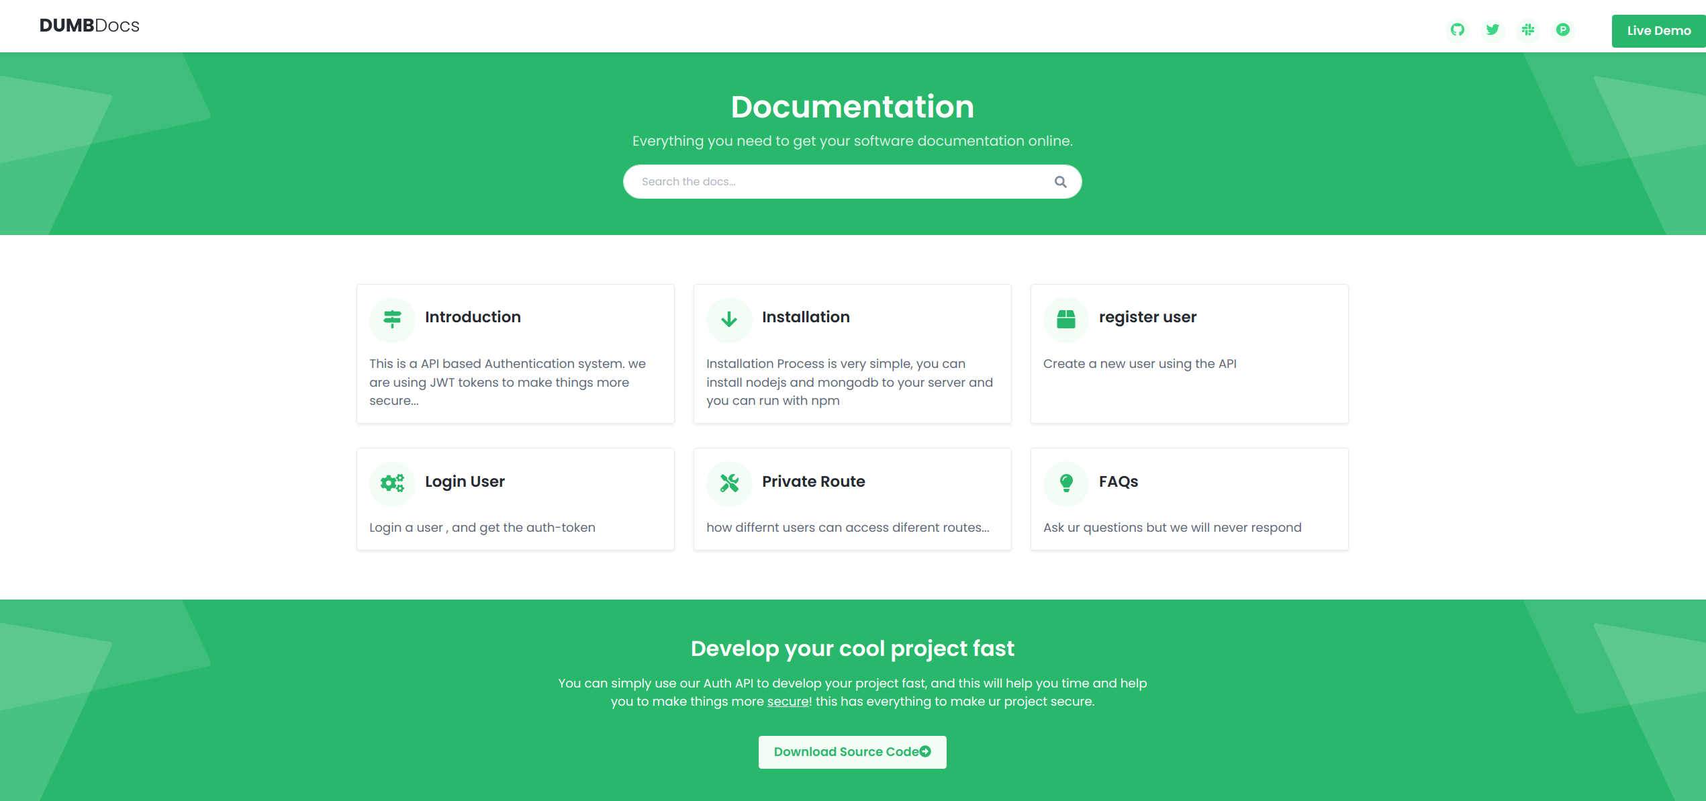Screen dimensions: 1706x801
Task: Click the DUMBDocs logo
Action: (x=89, y=26)
